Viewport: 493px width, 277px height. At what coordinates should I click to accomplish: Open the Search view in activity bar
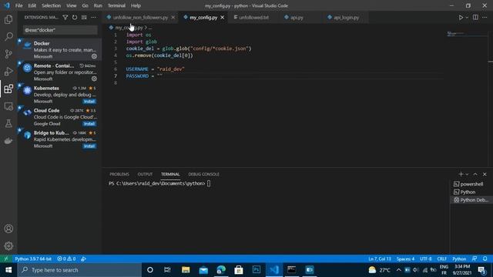pos(8,37)
